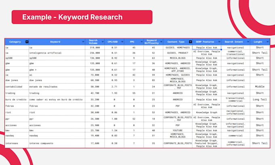Screen dimensions: 275x165
Task: Select search volume cell '23,700'
Action: point(95,130)
